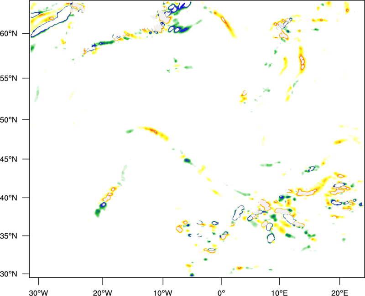Click the 40°N axis label
Viewport: 365px width, 296px height.
(9, 198)
